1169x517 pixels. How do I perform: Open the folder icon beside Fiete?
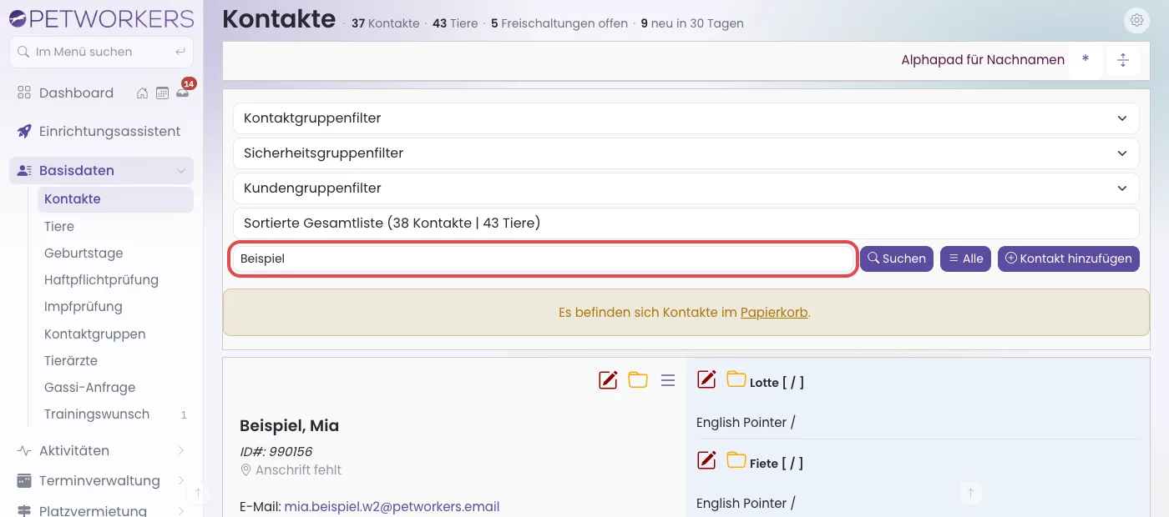736,459
